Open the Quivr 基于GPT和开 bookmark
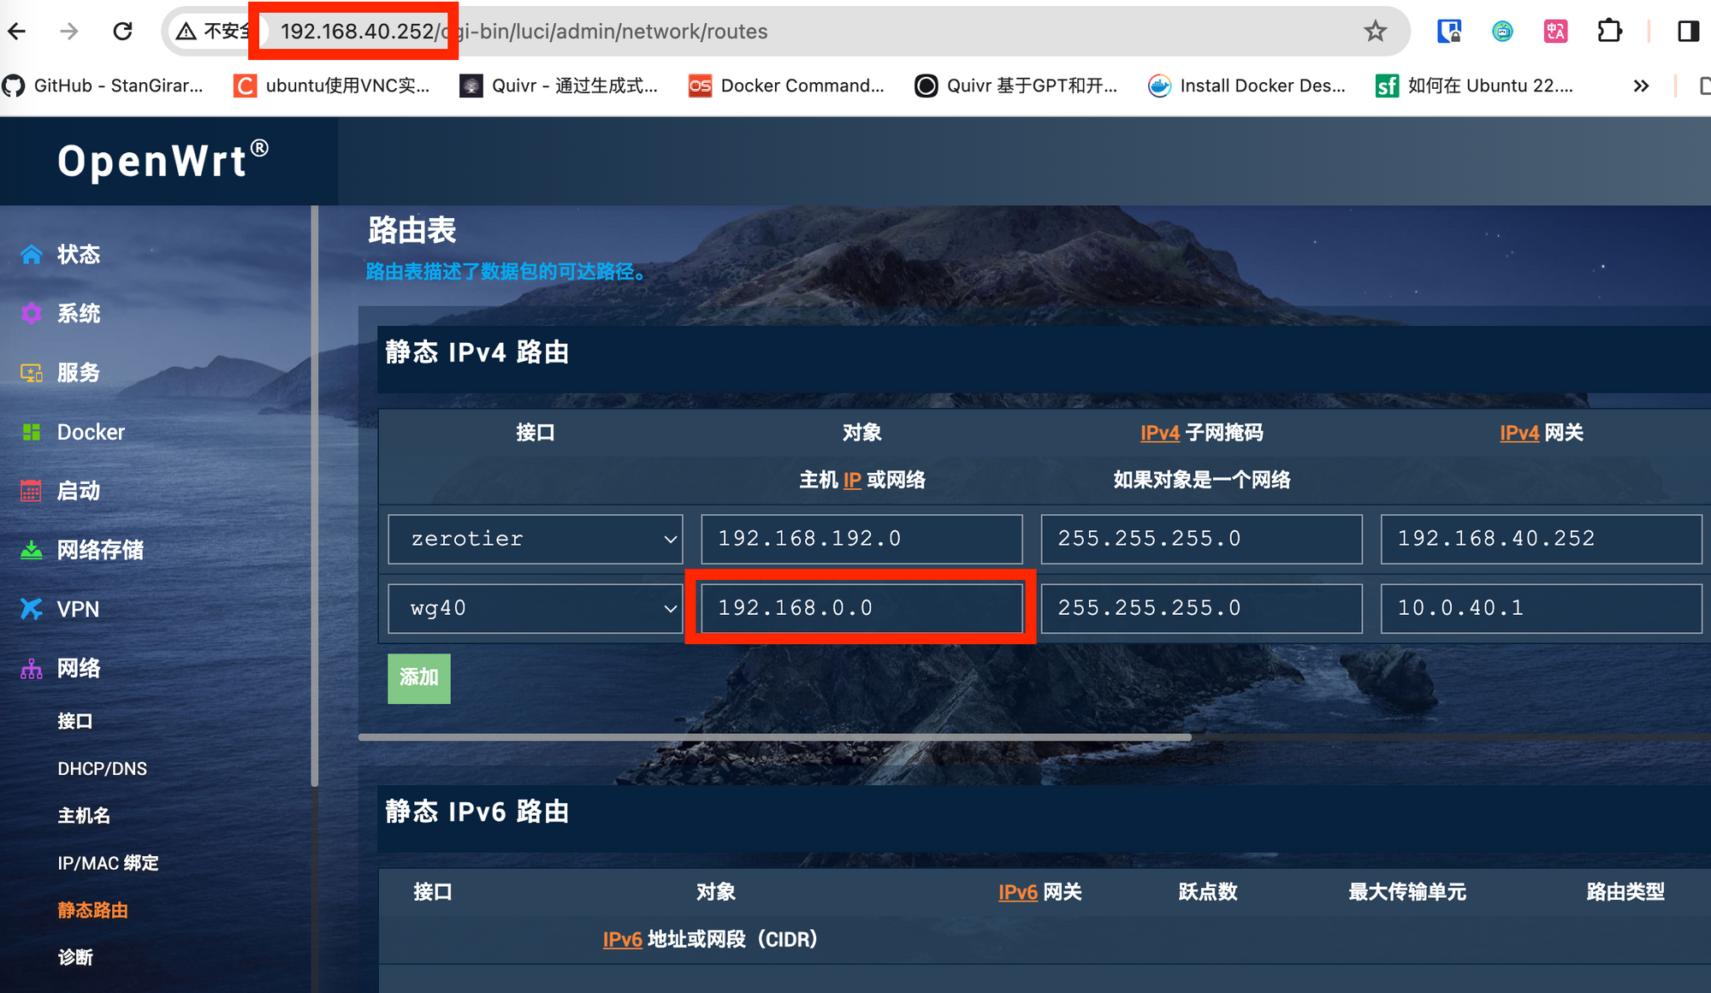 pos(1016,86)
